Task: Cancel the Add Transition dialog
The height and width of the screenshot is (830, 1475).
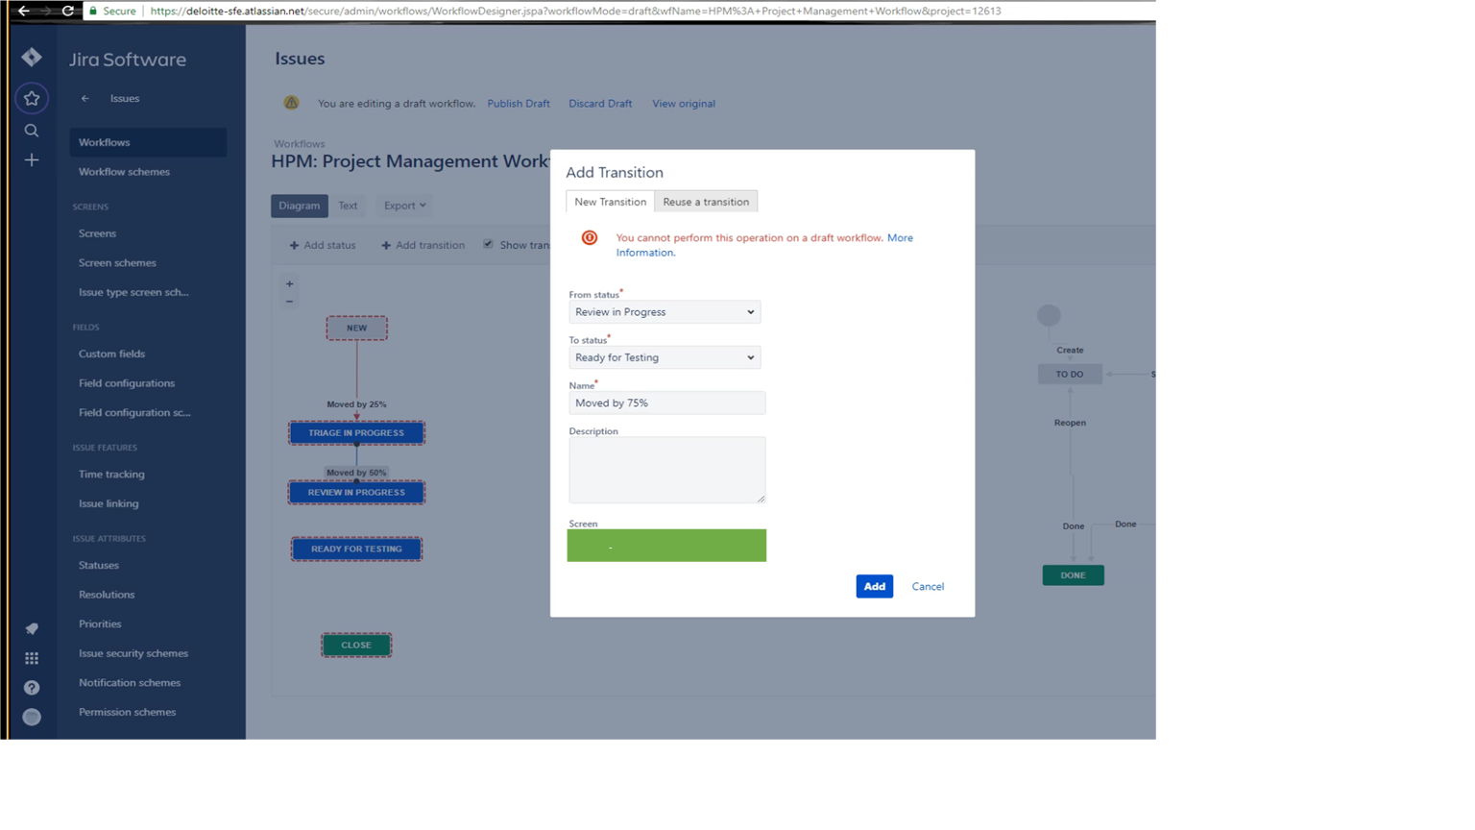Action: pyautogui.click(x=928, y=586)
